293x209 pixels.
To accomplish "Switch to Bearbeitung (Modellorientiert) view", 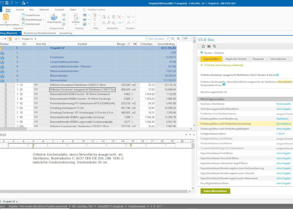I will tap(40, 33).
